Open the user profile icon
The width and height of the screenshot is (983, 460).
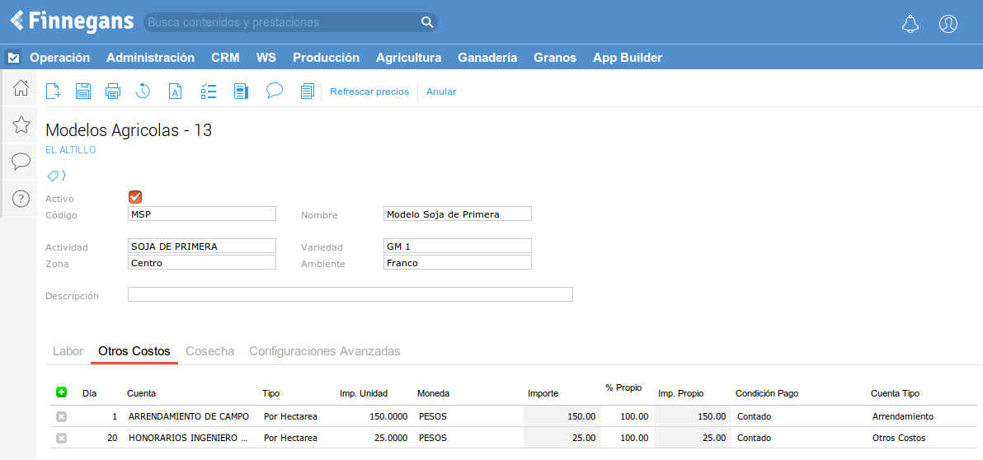point(948,24)
